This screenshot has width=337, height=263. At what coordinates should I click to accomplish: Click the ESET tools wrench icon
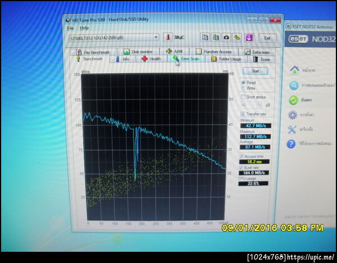pos(292,130)
